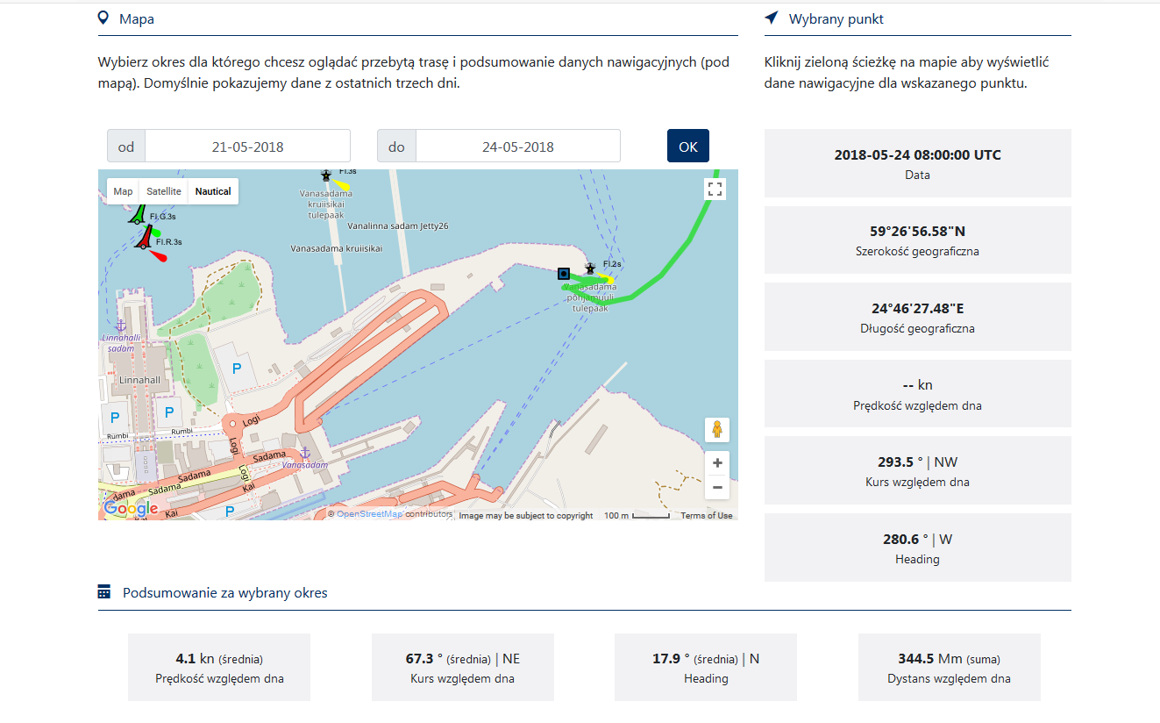Switch to Satellite view
This screenshot has width=1160, height=723.
163,190
